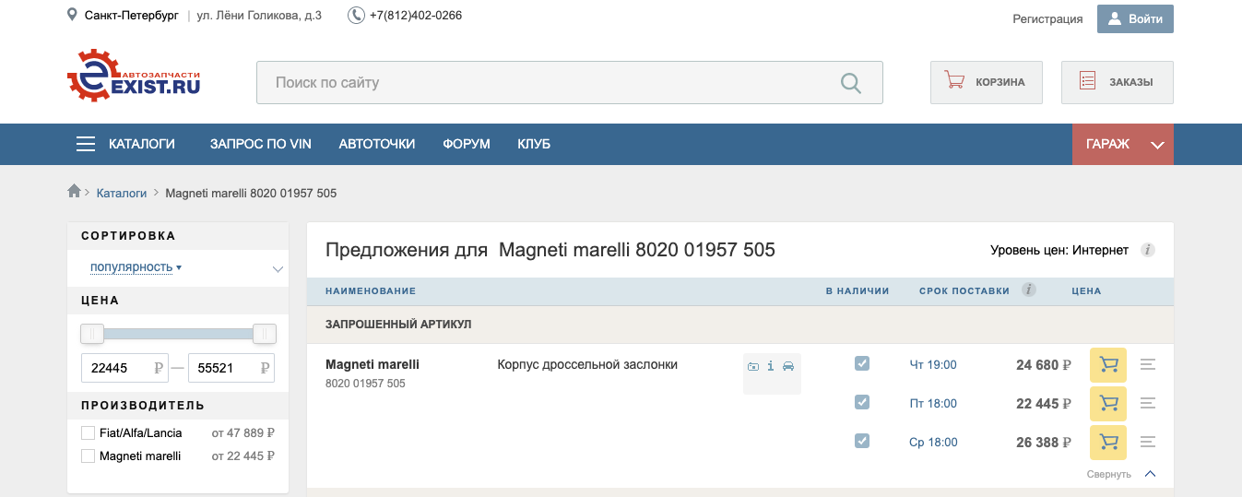Click the left price slider handle
The height and width of the screenshot is (497, 1242).
[x=92, y=333]
